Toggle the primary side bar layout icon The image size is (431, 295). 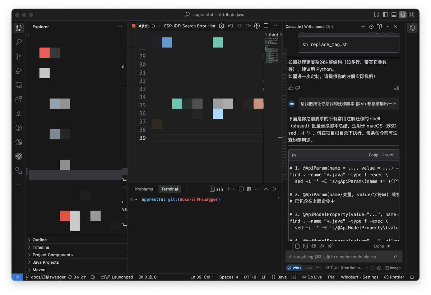click(x=385, y=15)
